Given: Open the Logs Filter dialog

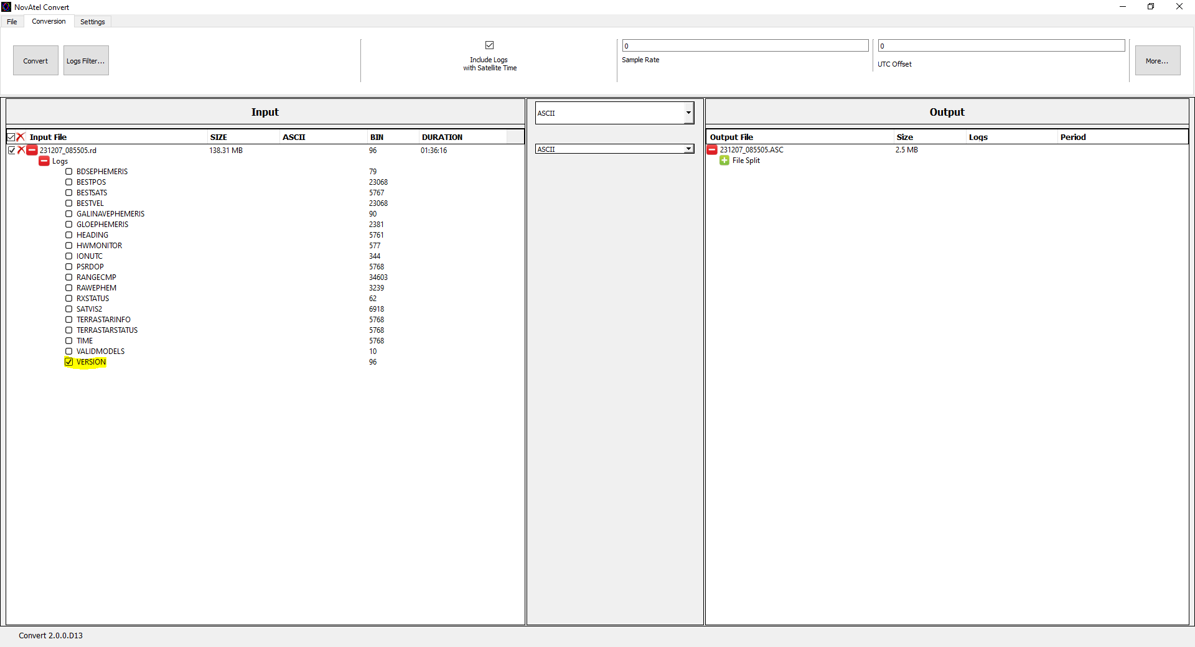Looking at the screenshot, I should 86,60.
